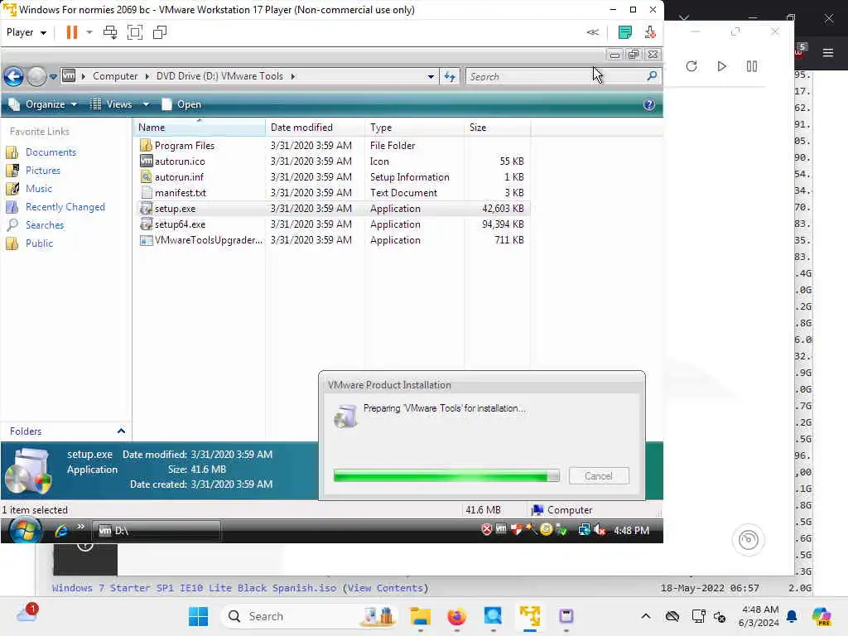
Task: Expand the quick launch overflow chevron
Action: (81, 526)
